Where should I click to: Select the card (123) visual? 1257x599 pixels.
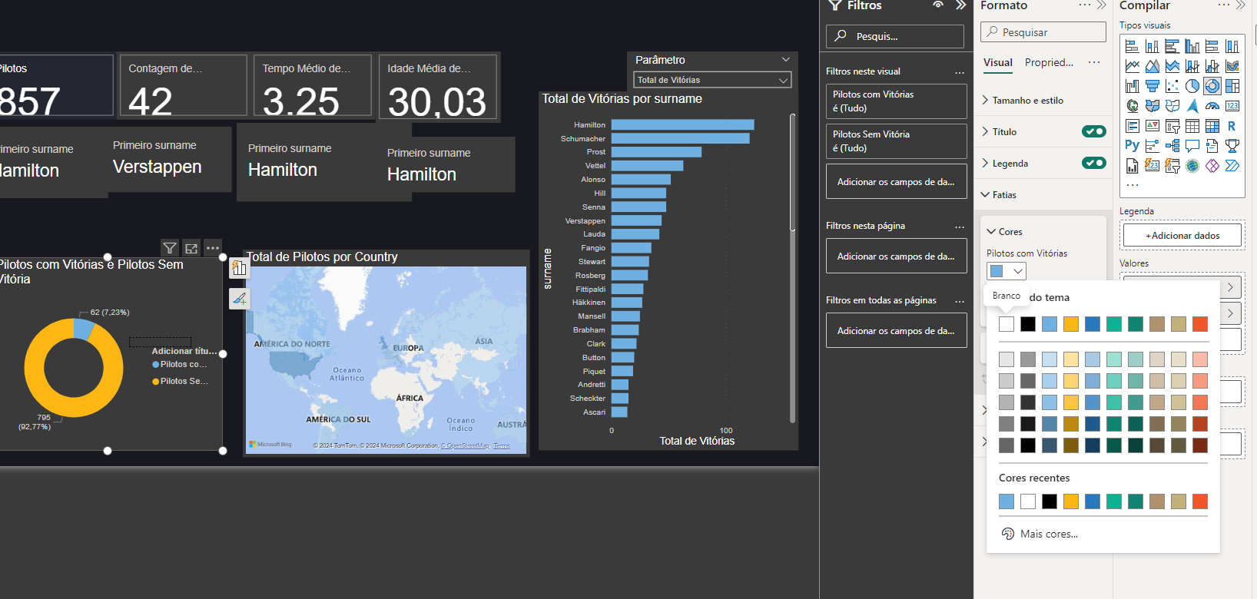click(1232, 106)
